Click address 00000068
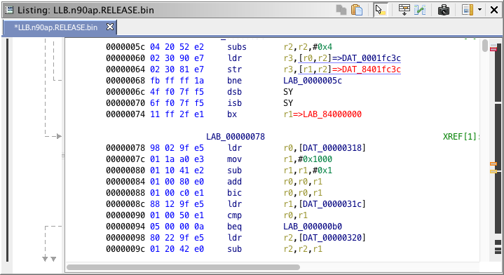 click(125, 81)
